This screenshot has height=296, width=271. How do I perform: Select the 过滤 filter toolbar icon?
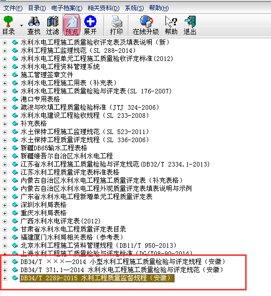(53, 25)
